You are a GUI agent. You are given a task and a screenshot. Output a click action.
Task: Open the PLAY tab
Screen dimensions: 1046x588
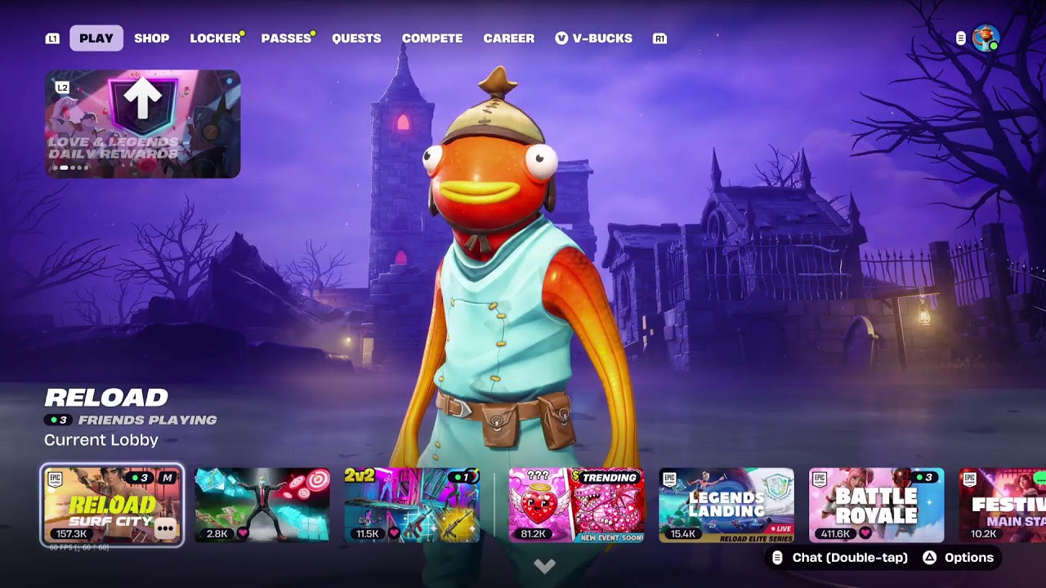(96, 38)
